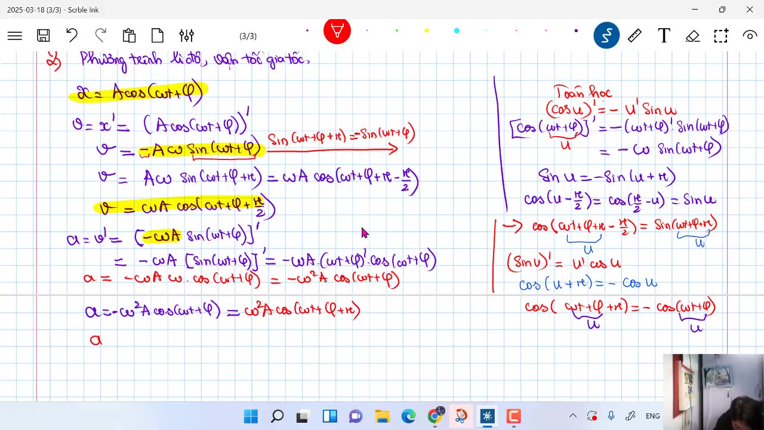Pick the dark purple pen color dot left of red pen
764x430 pixels.
pos(307,30)
